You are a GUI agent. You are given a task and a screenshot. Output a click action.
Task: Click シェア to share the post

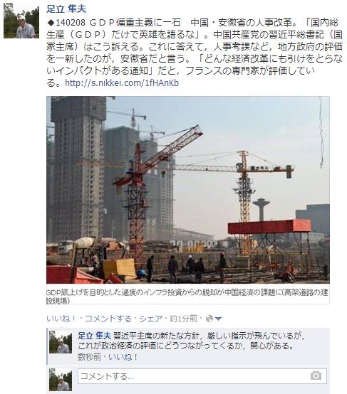[150, 319]
